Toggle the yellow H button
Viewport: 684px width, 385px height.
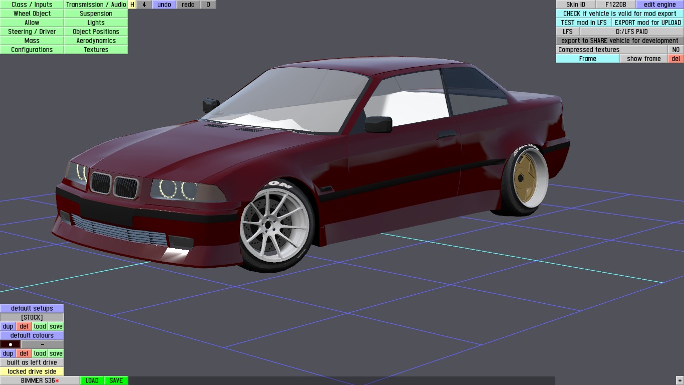(132, 5)
